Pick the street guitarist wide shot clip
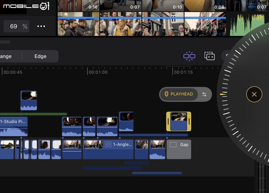 tap(205, 24)
